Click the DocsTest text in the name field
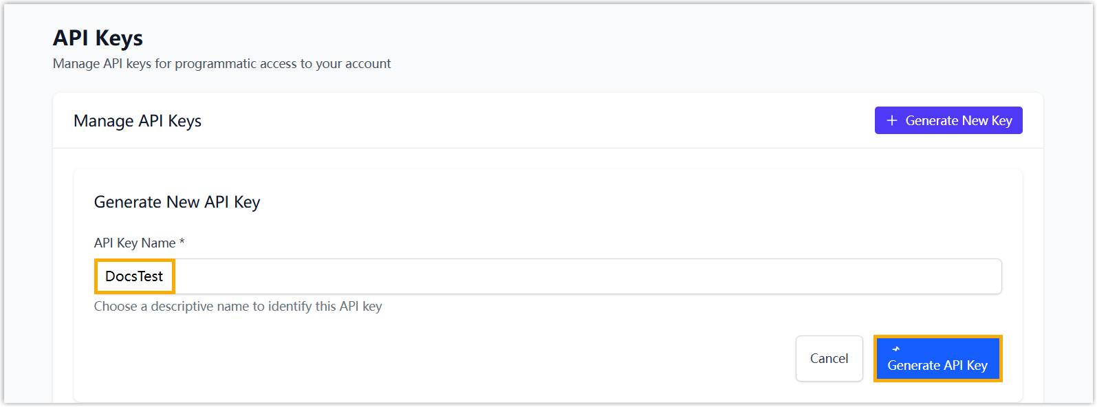Screen dimensions: 1097x407 coord(134,276)
